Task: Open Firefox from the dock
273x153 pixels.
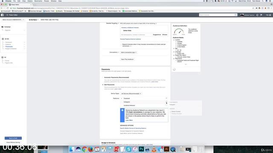Action: click(x=91, y=149)
